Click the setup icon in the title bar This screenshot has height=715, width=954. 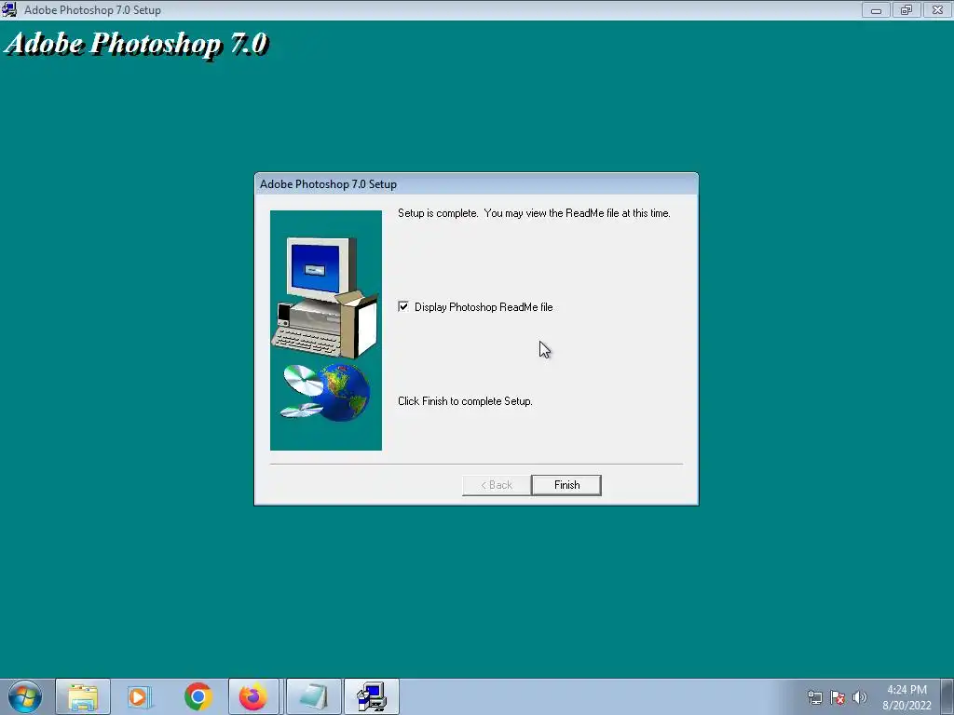coord(9,9)
